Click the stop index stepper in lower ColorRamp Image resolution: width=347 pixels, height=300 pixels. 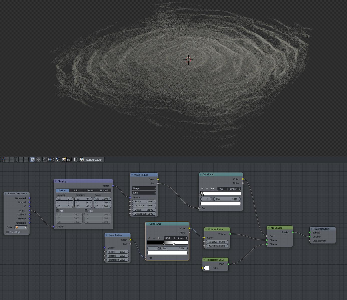153,249
